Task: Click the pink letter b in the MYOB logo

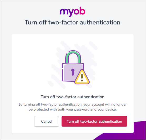Action: [x=82, y=11]
